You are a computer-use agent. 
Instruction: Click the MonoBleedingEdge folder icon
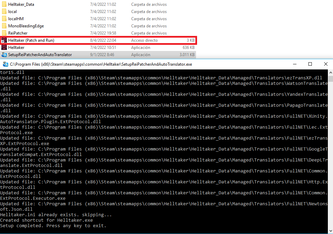pyautogui.click(x=4, y=26)
